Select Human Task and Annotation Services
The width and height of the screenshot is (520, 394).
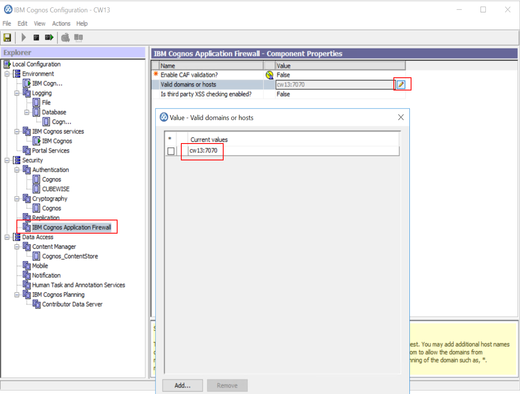(79, 285)
